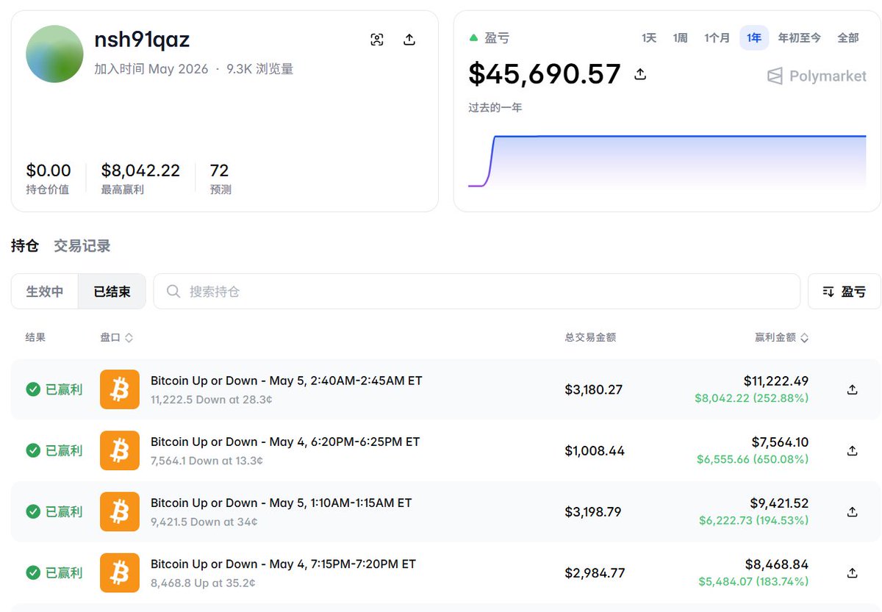
Task: Click the $5,484.07 (183.74%) profit text
Action: point(753,581)
